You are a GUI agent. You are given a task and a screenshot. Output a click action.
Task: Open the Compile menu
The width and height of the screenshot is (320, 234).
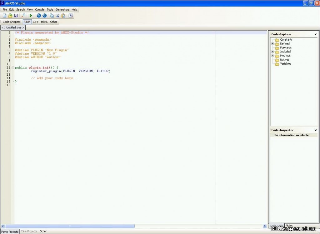pos(40,9)
